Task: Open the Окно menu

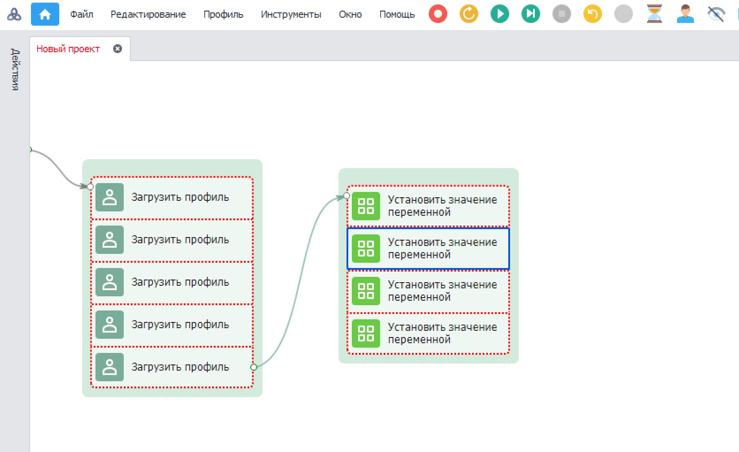Action: pyautogui.click(x=350, y=14)
